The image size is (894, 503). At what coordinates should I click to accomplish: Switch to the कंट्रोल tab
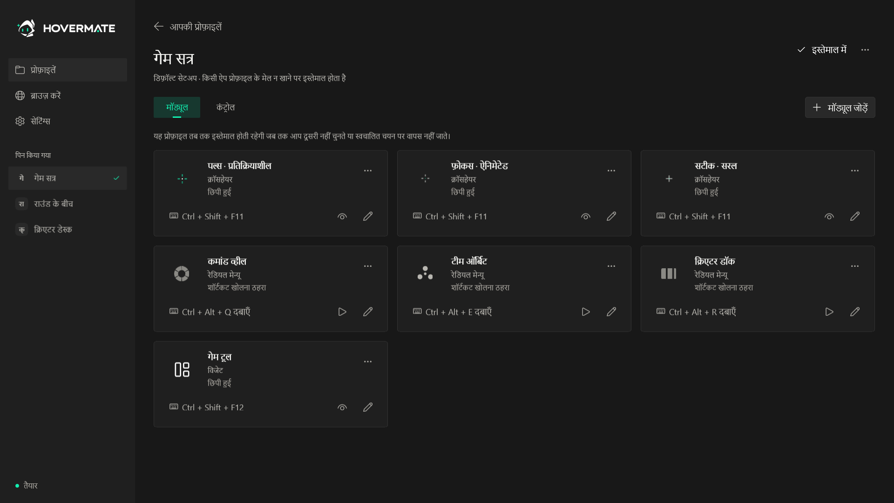pyautogui.click(x=225, y=107)
